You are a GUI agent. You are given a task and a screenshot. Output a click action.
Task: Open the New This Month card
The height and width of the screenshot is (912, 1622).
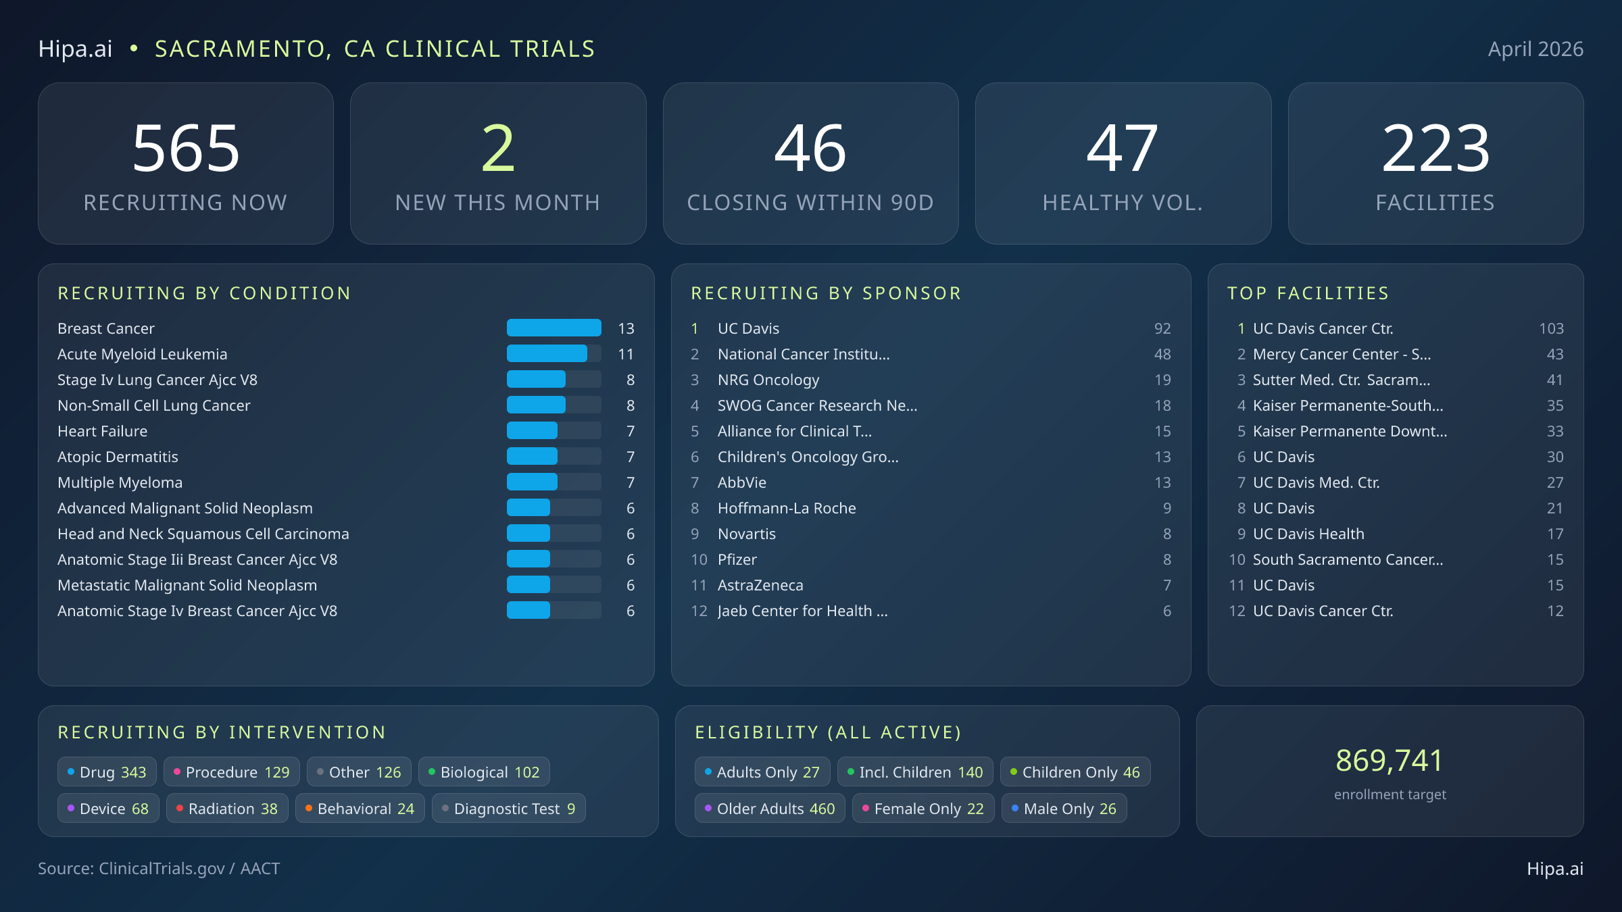pos(498,163)
